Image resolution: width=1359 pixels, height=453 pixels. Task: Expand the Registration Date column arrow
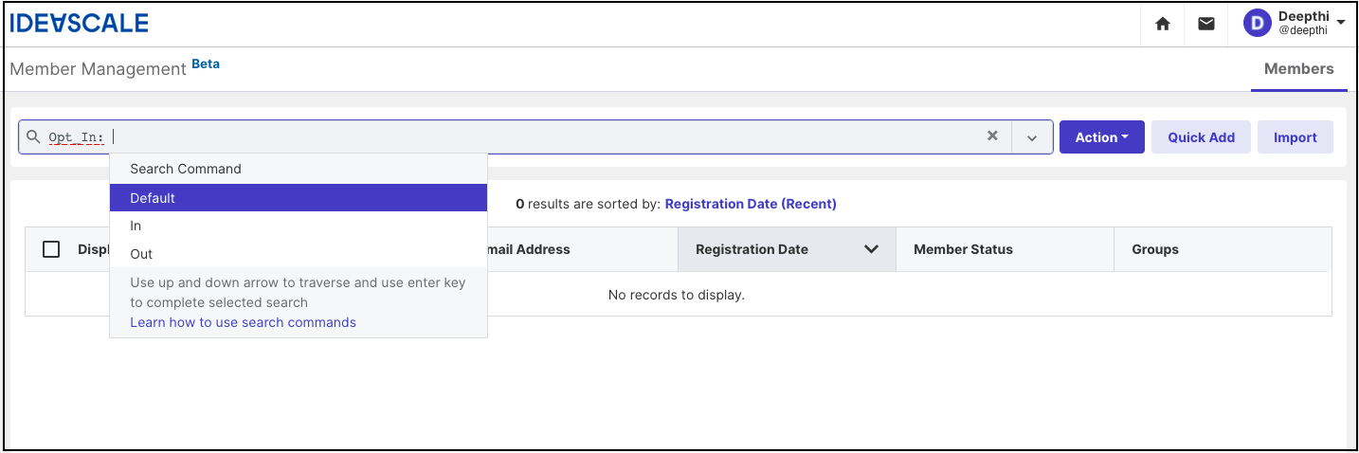(x=871, y=249)
